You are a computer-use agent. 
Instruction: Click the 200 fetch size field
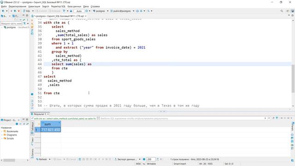point(151,160)
